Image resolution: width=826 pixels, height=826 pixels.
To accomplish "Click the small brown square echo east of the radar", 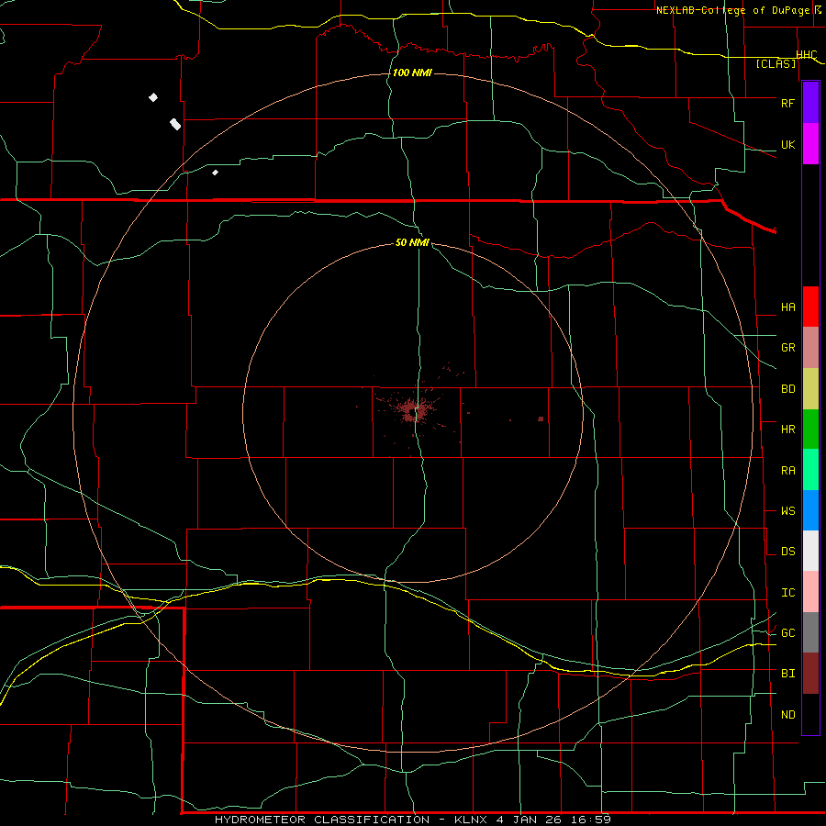I will 541,419.
